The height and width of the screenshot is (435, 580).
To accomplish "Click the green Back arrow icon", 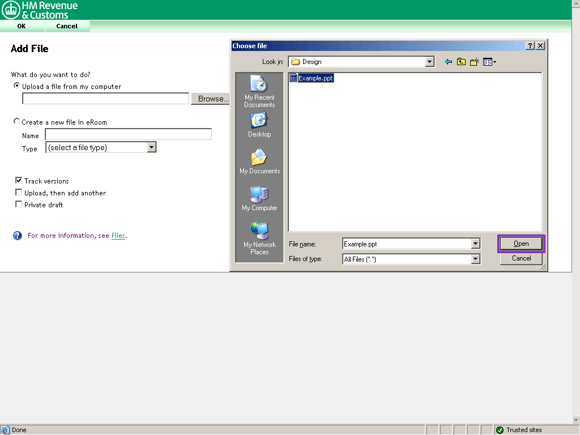I will 449,62.
